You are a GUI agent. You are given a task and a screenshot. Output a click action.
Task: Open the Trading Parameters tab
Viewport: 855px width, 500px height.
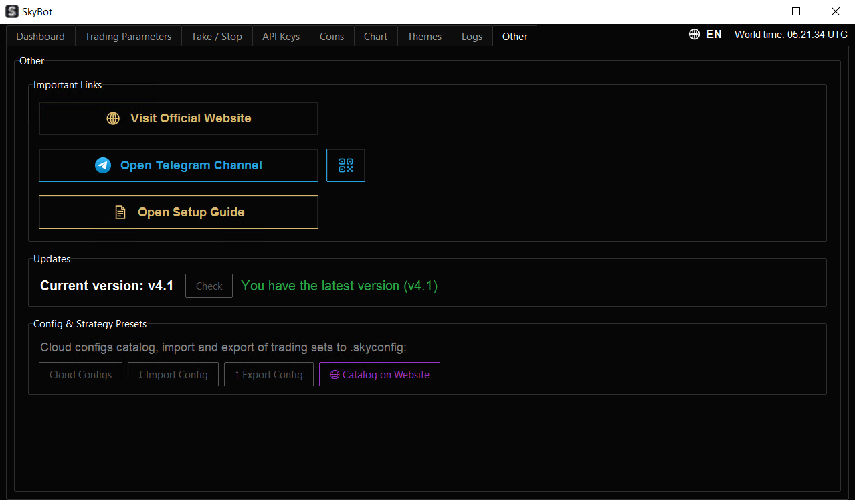pyautogui.click(x=128, y=37)
